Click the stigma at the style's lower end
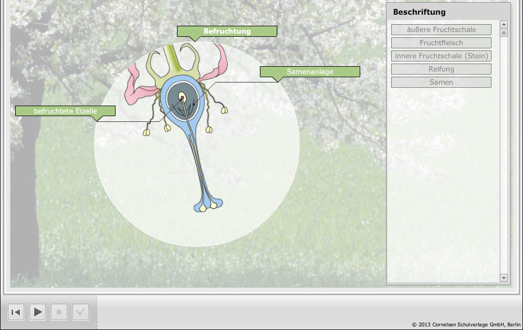 coord(208,204)
